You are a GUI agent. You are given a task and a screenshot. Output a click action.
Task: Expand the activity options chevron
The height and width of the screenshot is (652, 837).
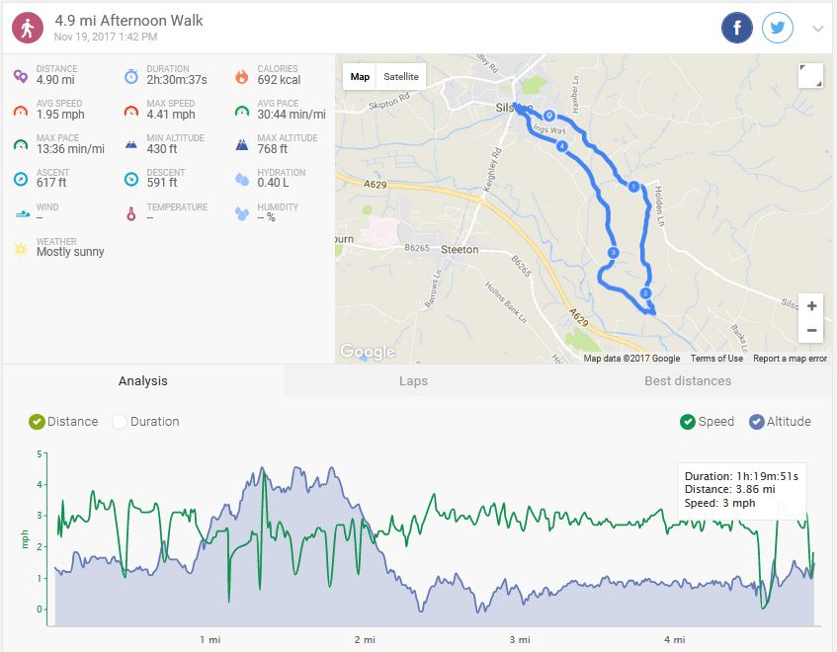tap(818, 29)
